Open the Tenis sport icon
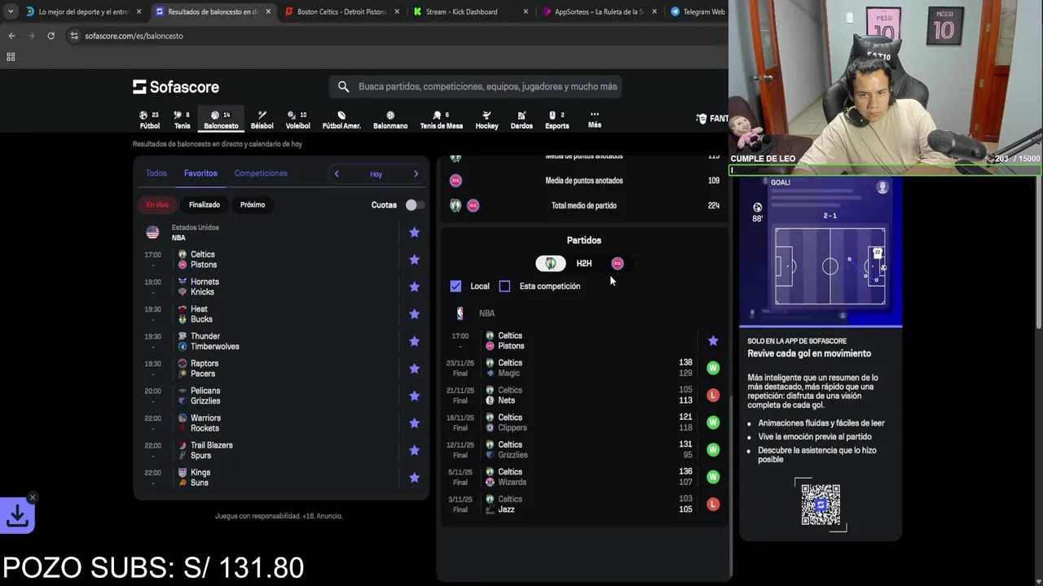 182,120
